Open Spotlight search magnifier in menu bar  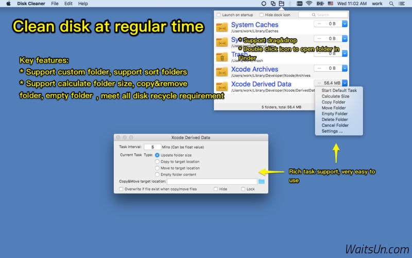click(x=391, y=4)
